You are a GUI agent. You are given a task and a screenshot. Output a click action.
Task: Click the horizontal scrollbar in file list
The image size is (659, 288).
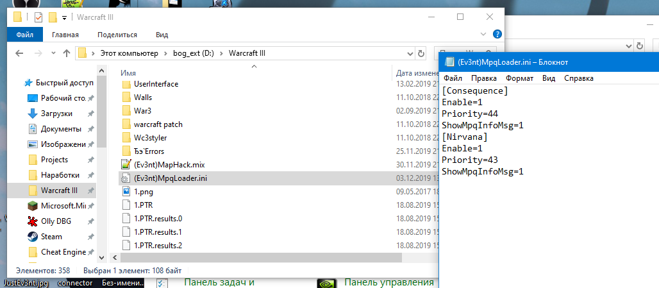click(260, 257)
